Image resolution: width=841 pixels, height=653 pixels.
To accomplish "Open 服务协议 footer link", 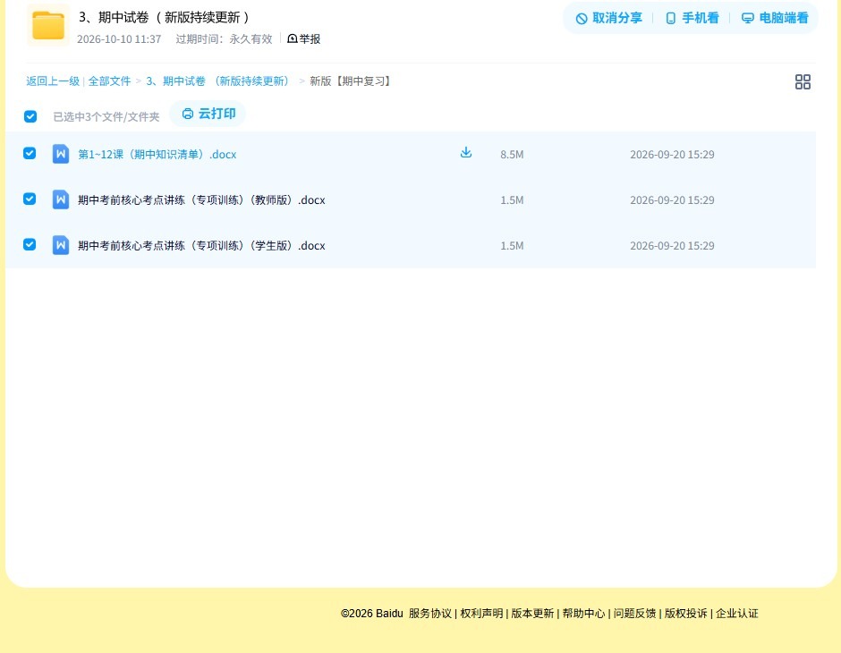I will (430, 614).
